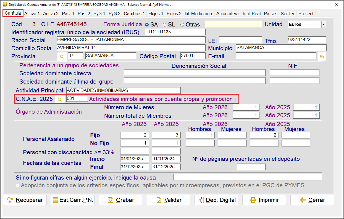Viewport: 344px width, 219px height.
Task: Click the LEI input field
Action: [240, 40]
